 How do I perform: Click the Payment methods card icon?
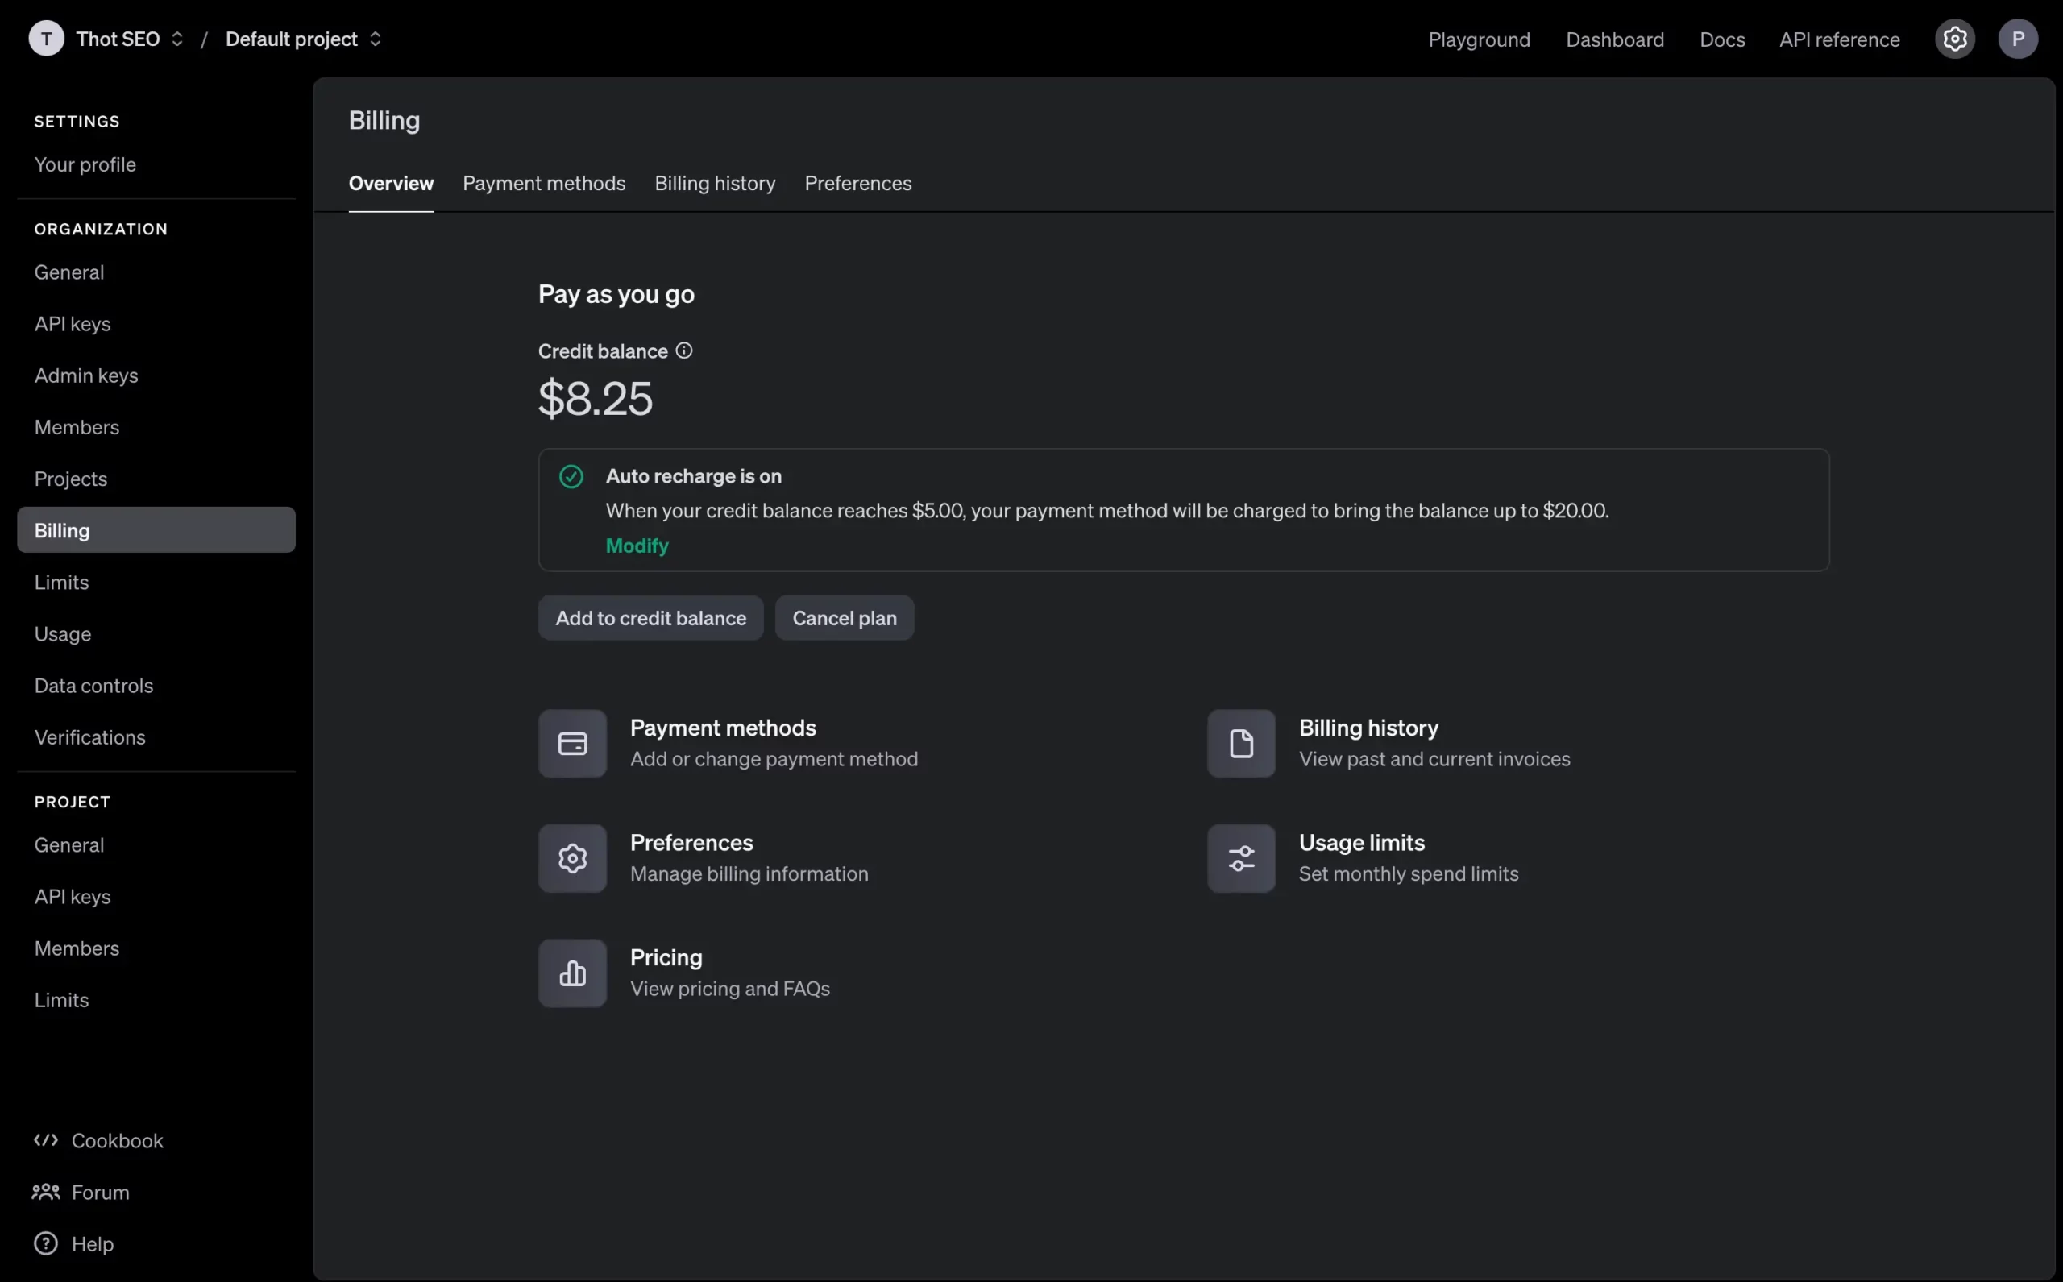point(572,744)
